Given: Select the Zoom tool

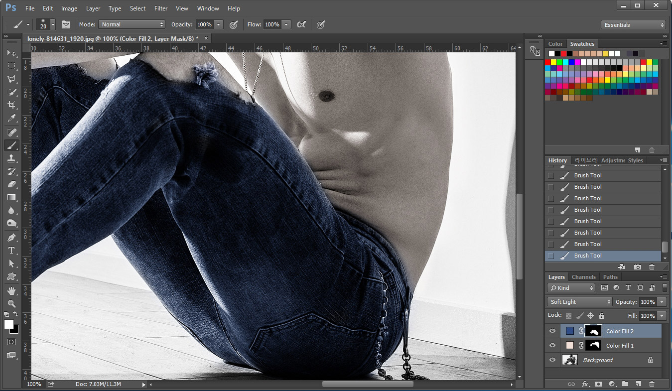Looking at the screenshot, I should click(x=11, y=304).
